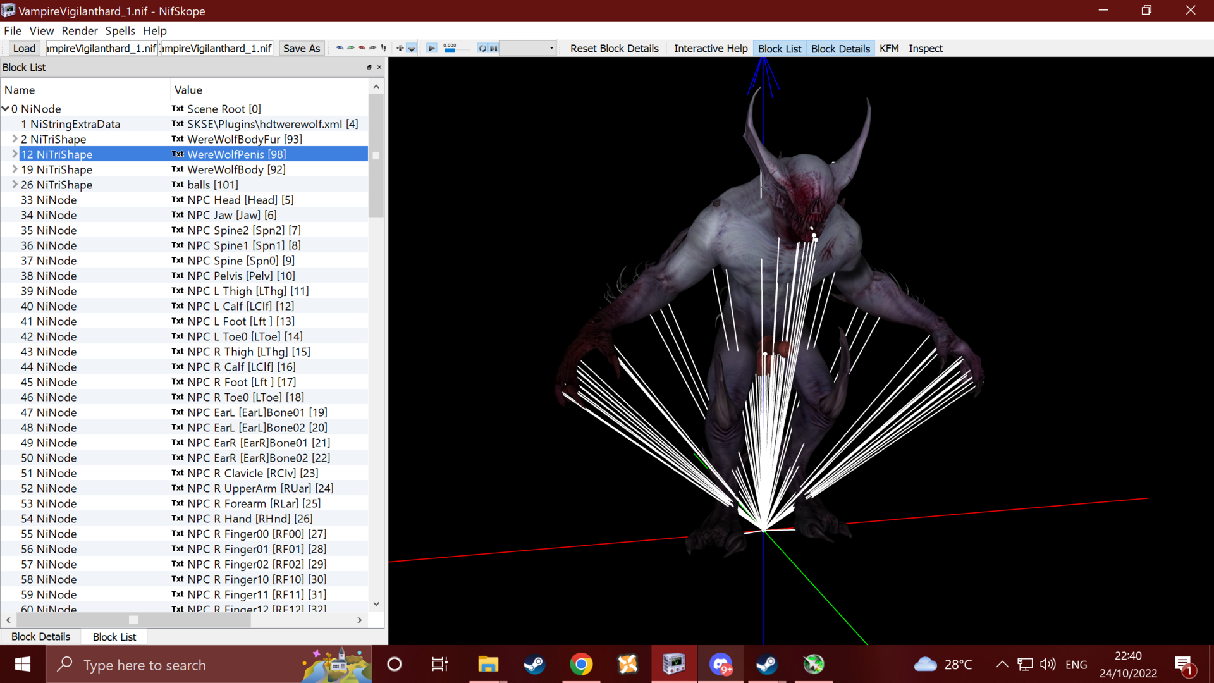Select 38 NiNode NPC Pelvis row
Image resolution: width=1214 pixels, height=683 pixels.
[184, 276]
